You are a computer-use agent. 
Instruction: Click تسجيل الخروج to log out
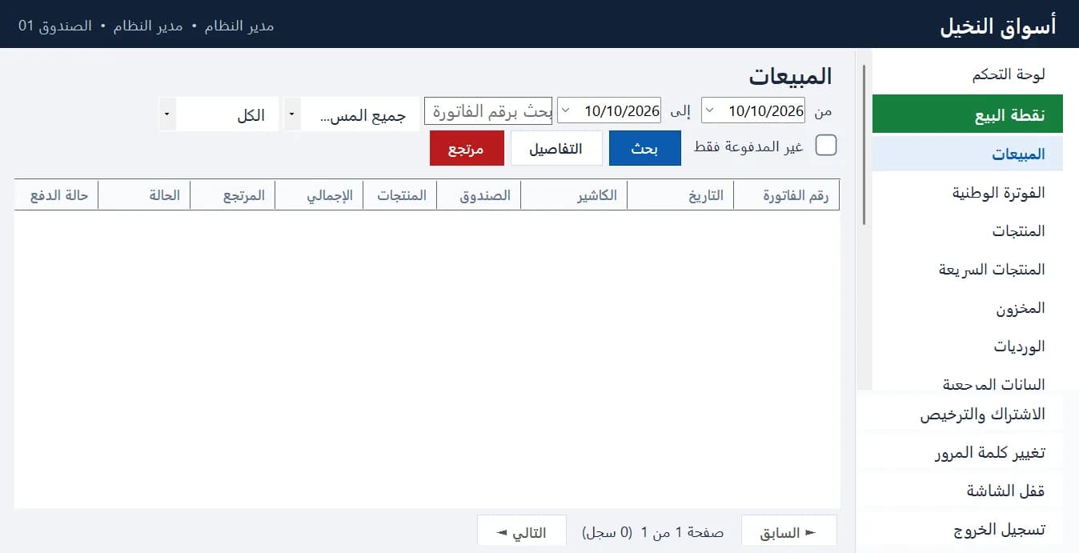[x=960, y=530]
